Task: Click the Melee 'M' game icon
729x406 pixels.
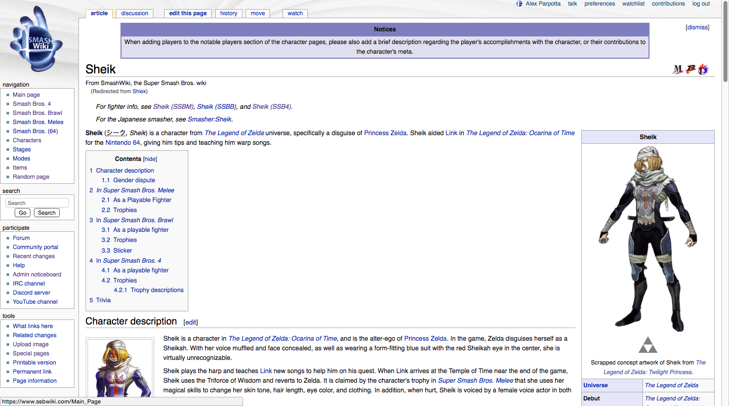Action: [x=677, y=69]
